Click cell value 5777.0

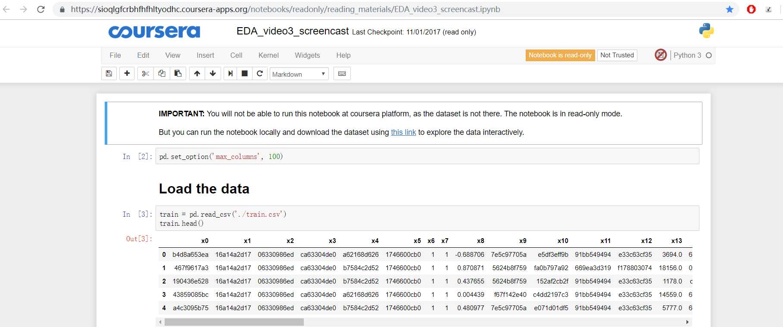coord(672,308)
